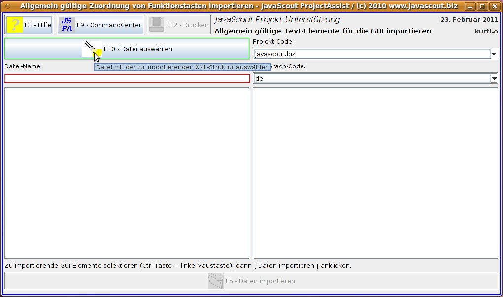The image size is (503, 297).
Task: Open the window menu icon in title bar
Action: point(7,6)
